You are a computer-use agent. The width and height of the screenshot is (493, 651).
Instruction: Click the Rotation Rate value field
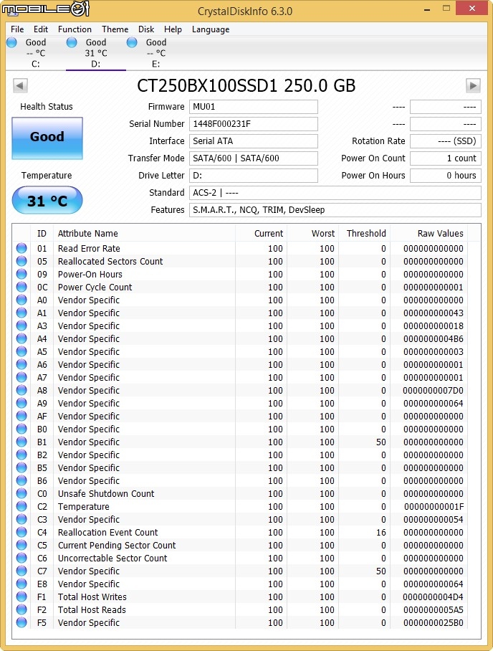[x=446, y=141]
